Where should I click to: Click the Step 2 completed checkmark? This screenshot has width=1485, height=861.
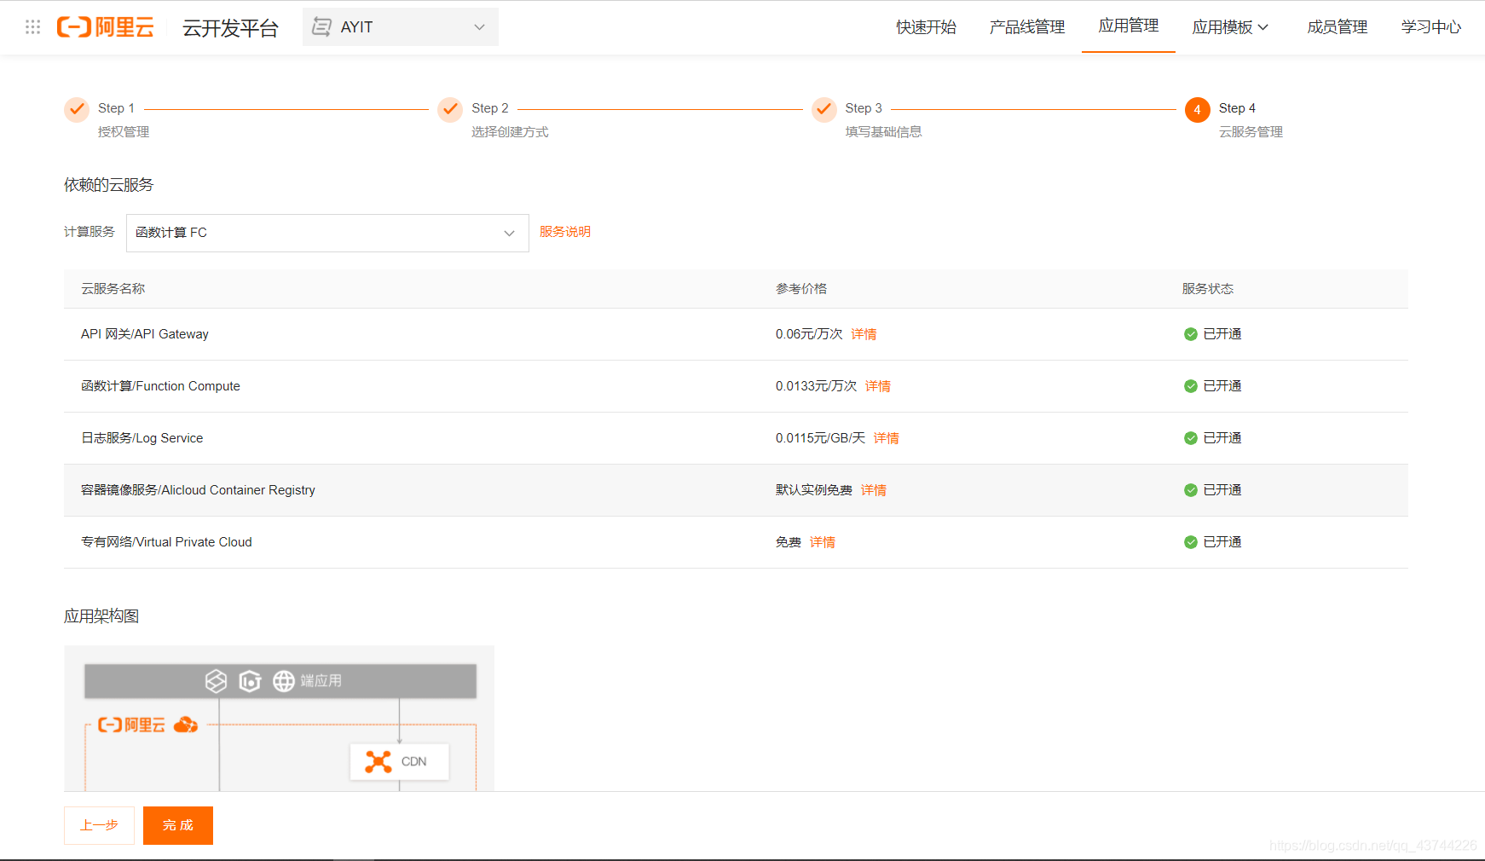point(450,109)
